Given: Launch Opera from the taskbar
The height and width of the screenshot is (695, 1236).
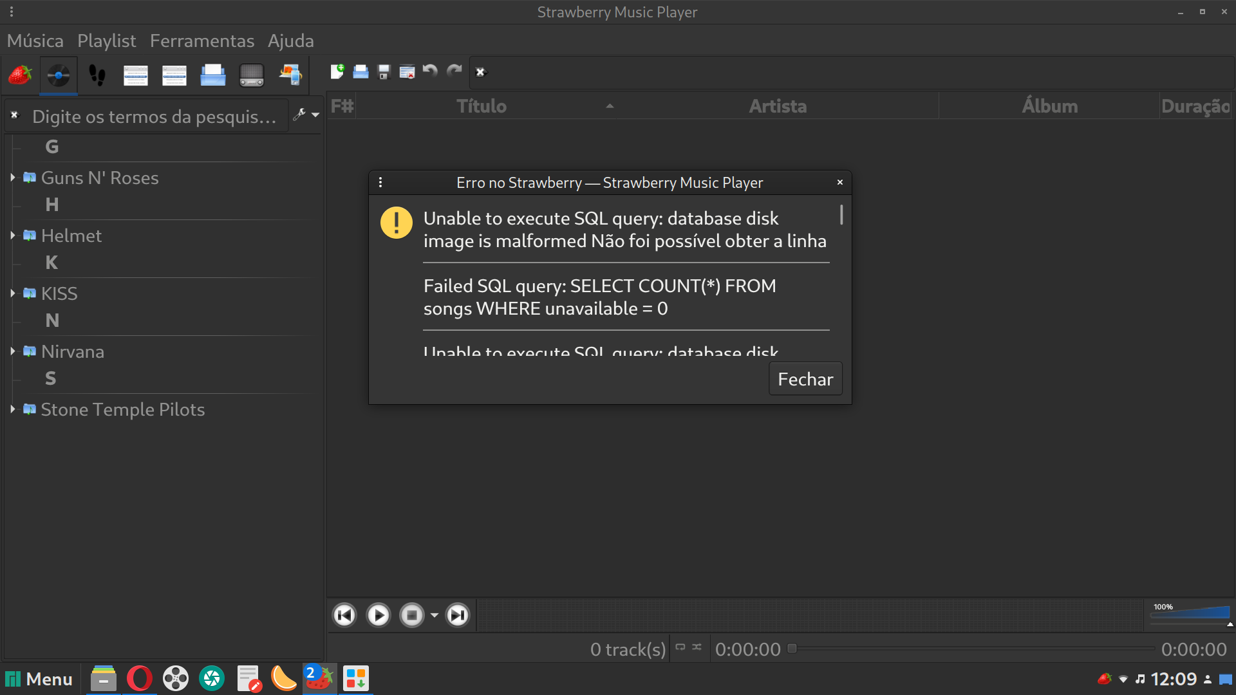Looking at the screenshot, I should pos(139,678).
